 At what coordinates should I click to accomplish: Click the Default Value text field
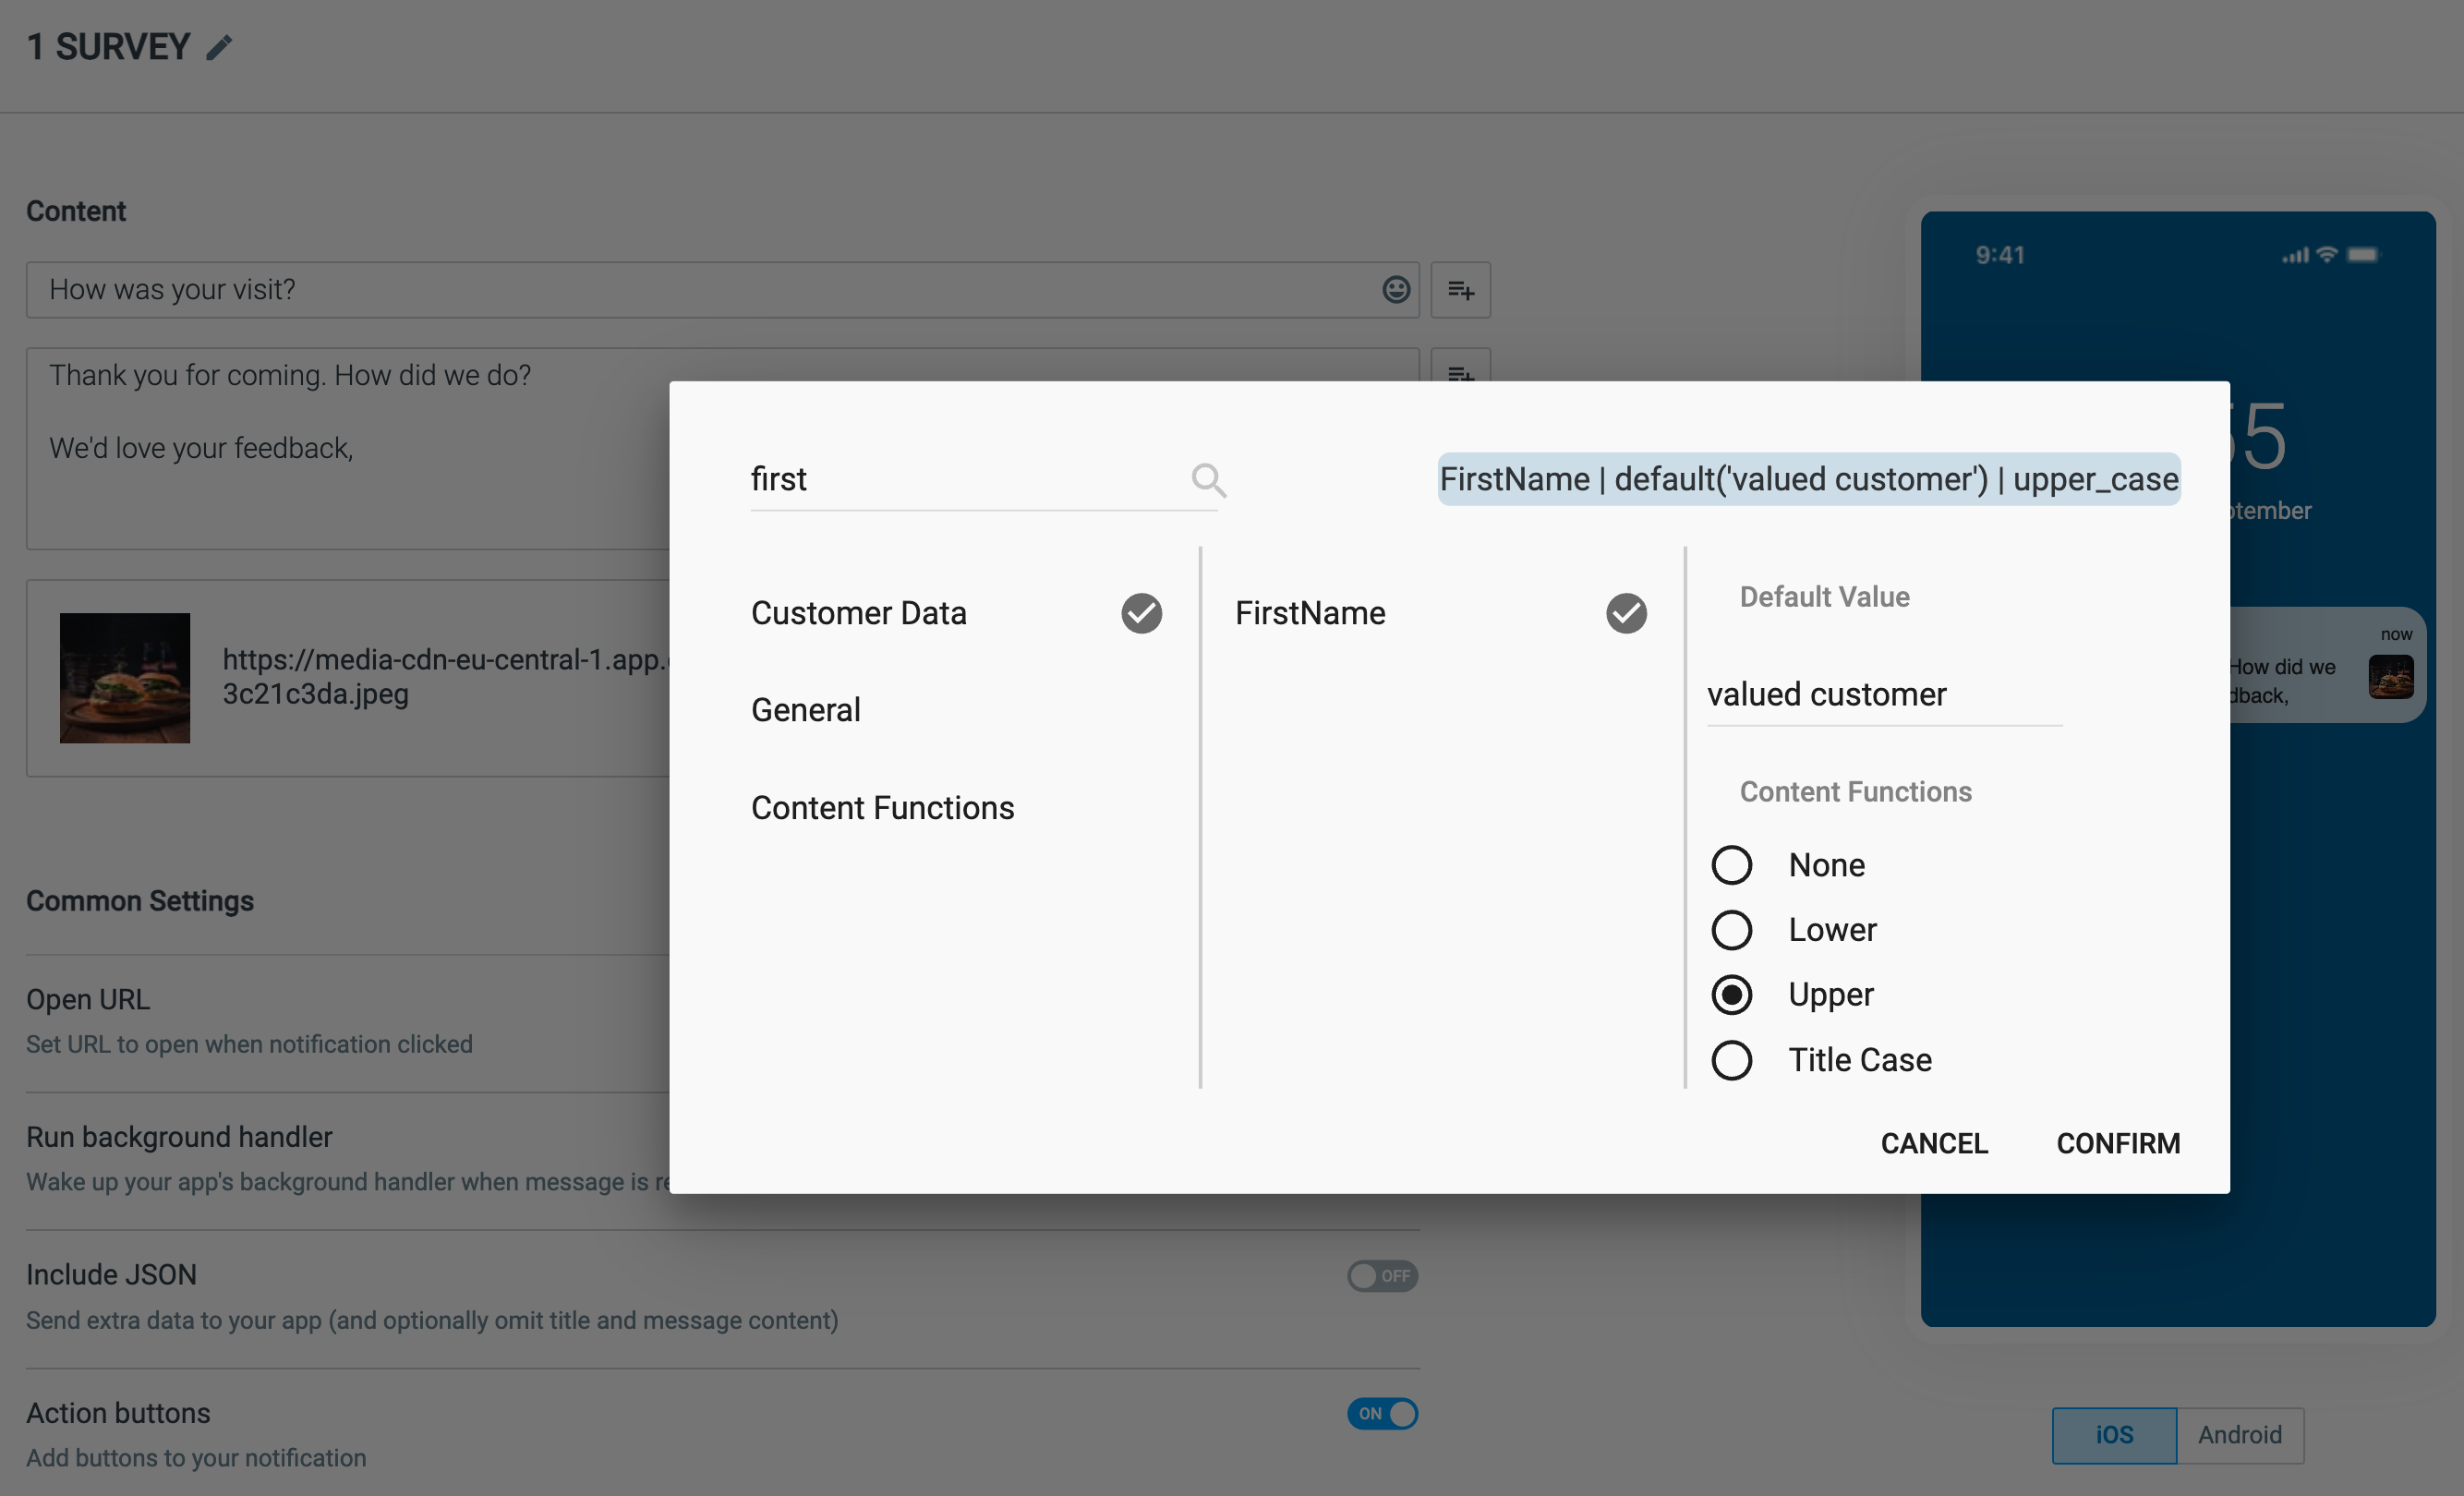tap(1884, 694)
